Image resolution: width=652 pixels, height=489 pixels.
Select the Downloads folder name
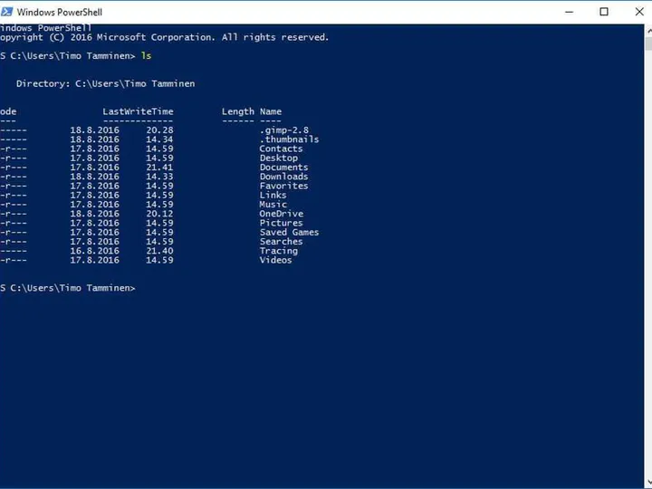pyautogui.click(x=284, y=177)
